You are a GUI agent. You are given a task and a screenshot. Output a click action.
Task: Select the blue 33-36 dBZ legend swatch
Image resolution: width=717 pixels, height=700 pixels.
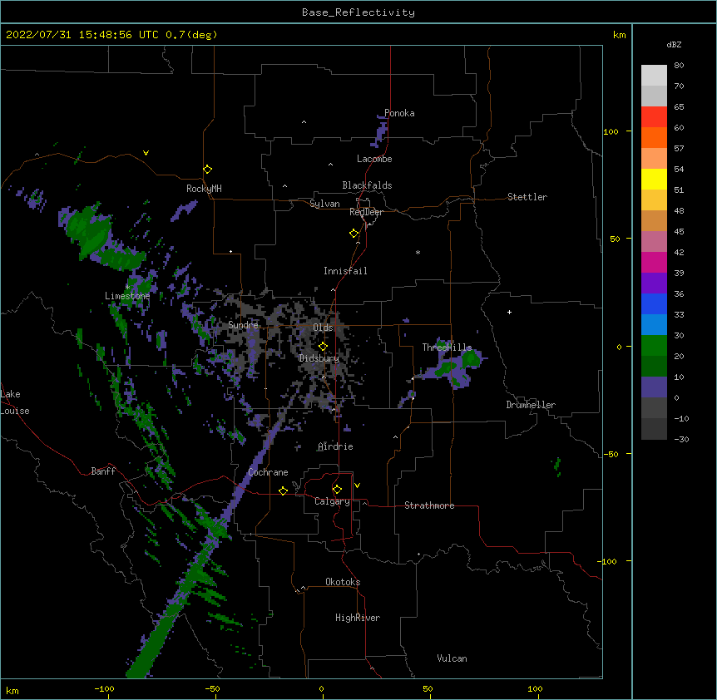[654, 303]
